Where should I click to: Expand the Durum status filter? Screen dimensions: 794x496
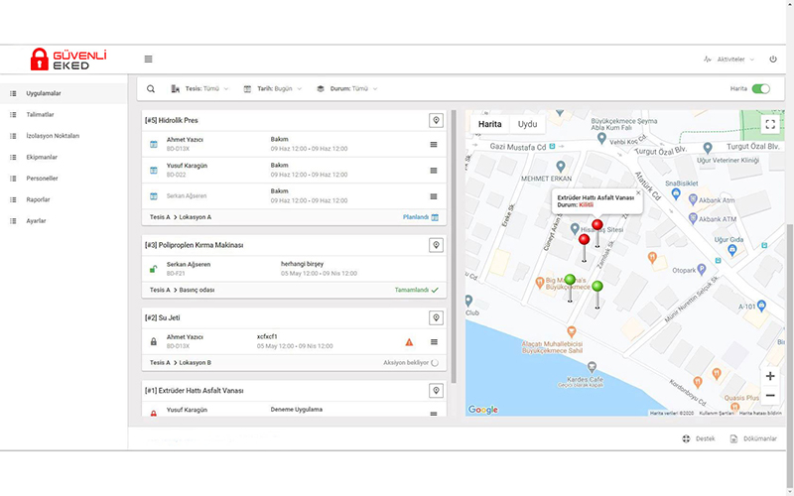pos(347,89)
